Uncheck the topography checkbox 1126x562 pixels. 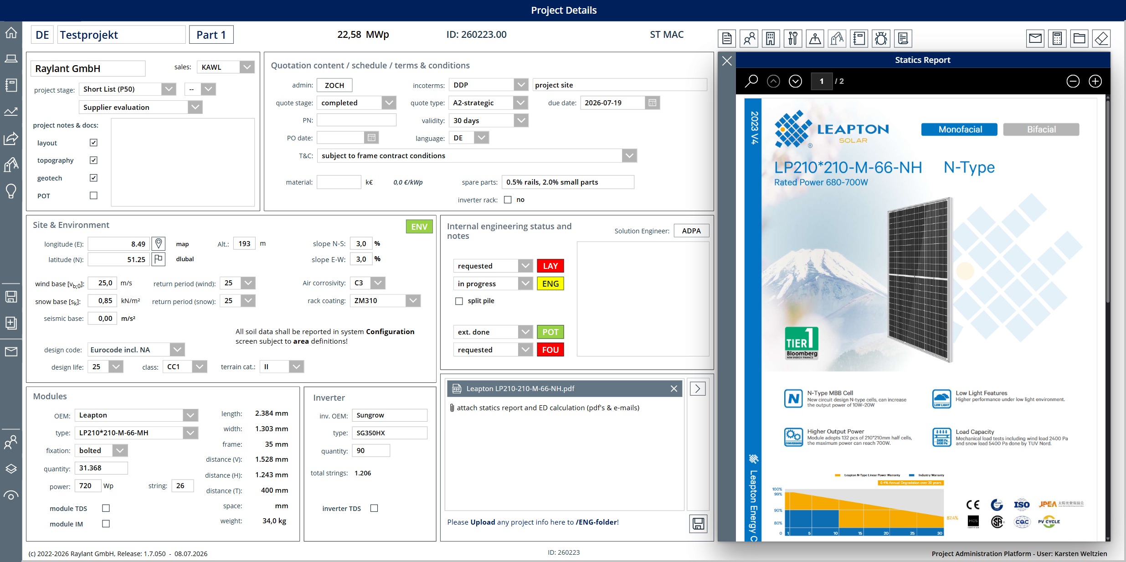(93, 160)
